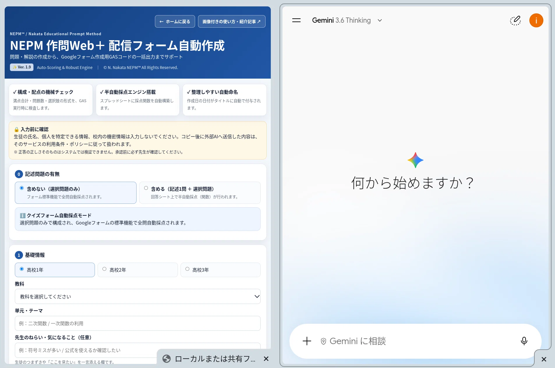Image resolution: width=555 pixels, height=368 pixels.
Task: Dismiss the ローカルまたは共有フ notification
Action: point(266,359)
